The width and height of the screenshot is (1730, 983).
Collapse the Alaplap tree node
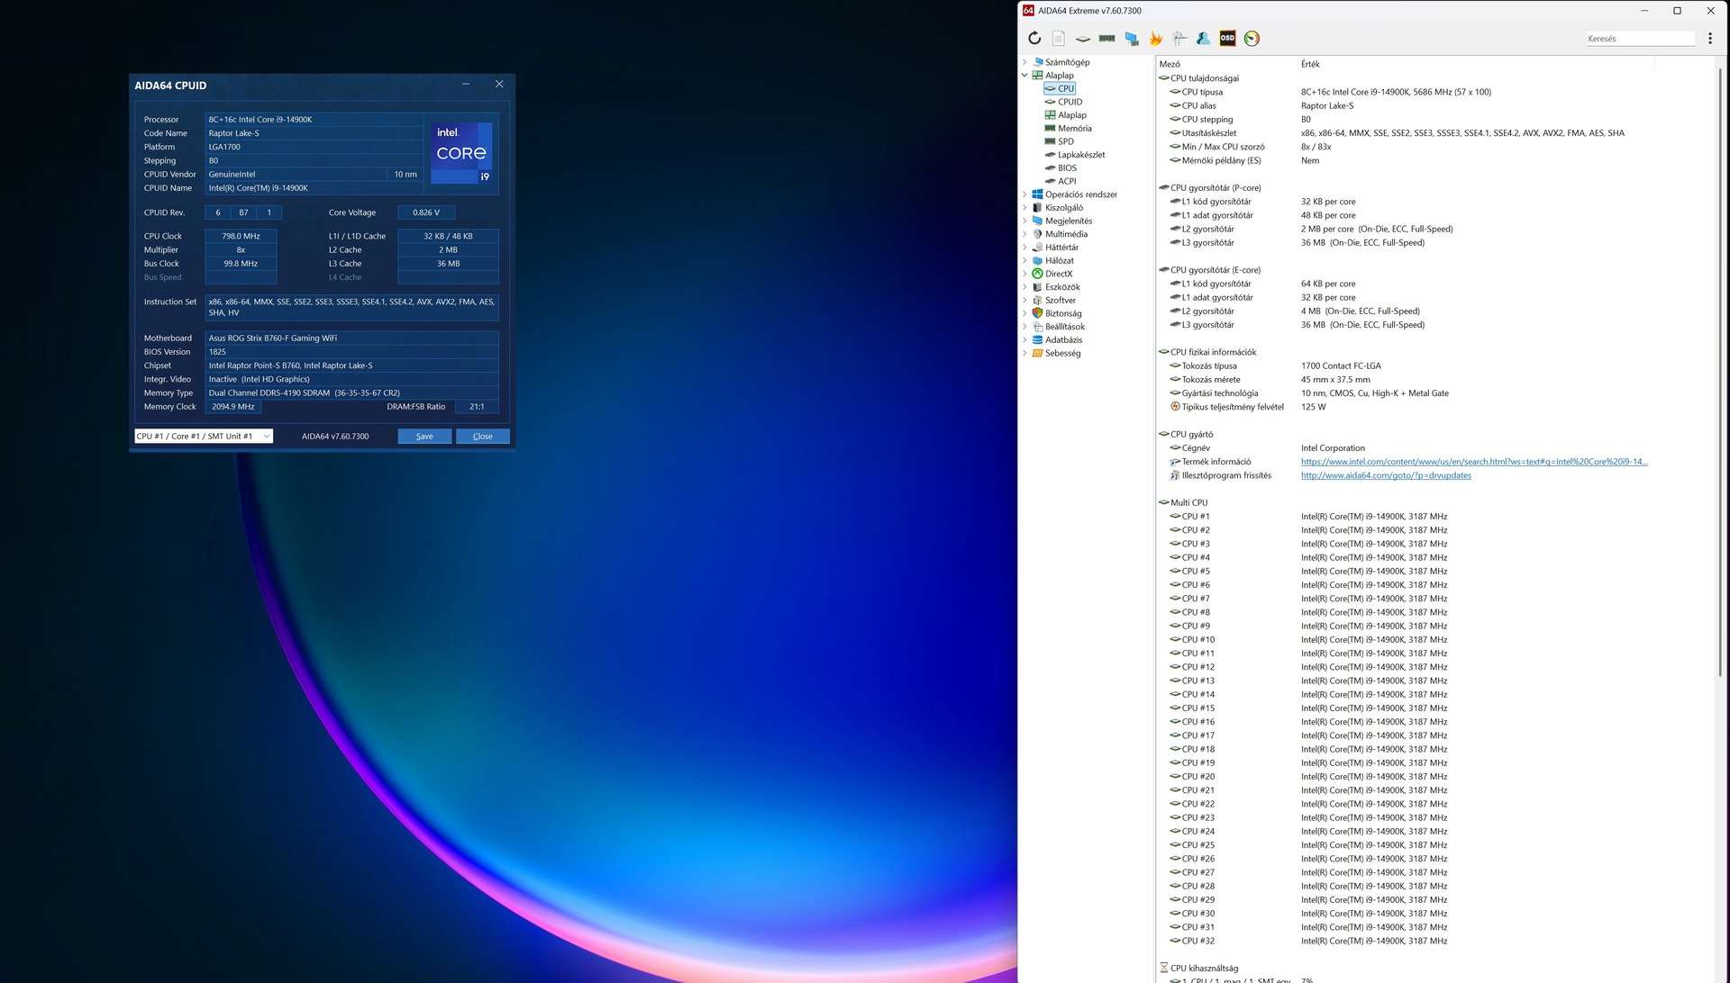point(1024,76)
